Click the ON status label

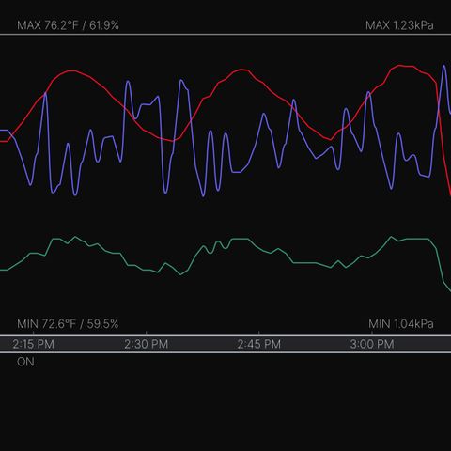(x=25, y=362)
